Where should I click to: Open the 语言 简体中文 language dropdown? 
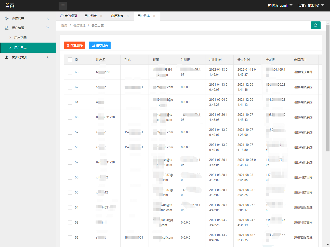coord(311,5)
